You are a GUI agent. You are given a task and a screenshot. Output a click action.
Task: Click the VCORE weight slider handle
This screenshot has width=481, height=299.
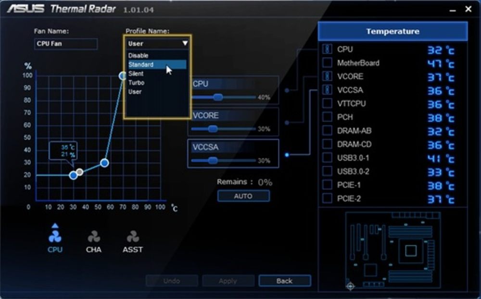[x=213, y=129]
